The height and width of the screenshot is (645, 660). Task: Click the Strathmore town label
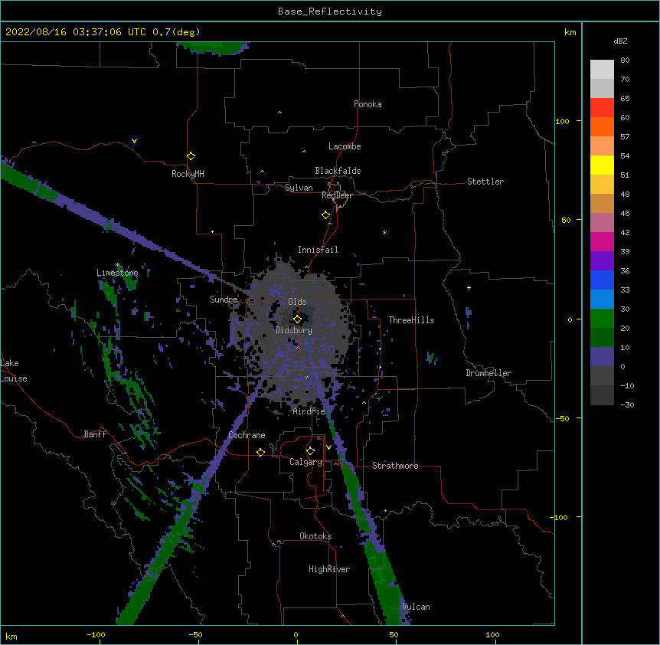click(395, 466)
